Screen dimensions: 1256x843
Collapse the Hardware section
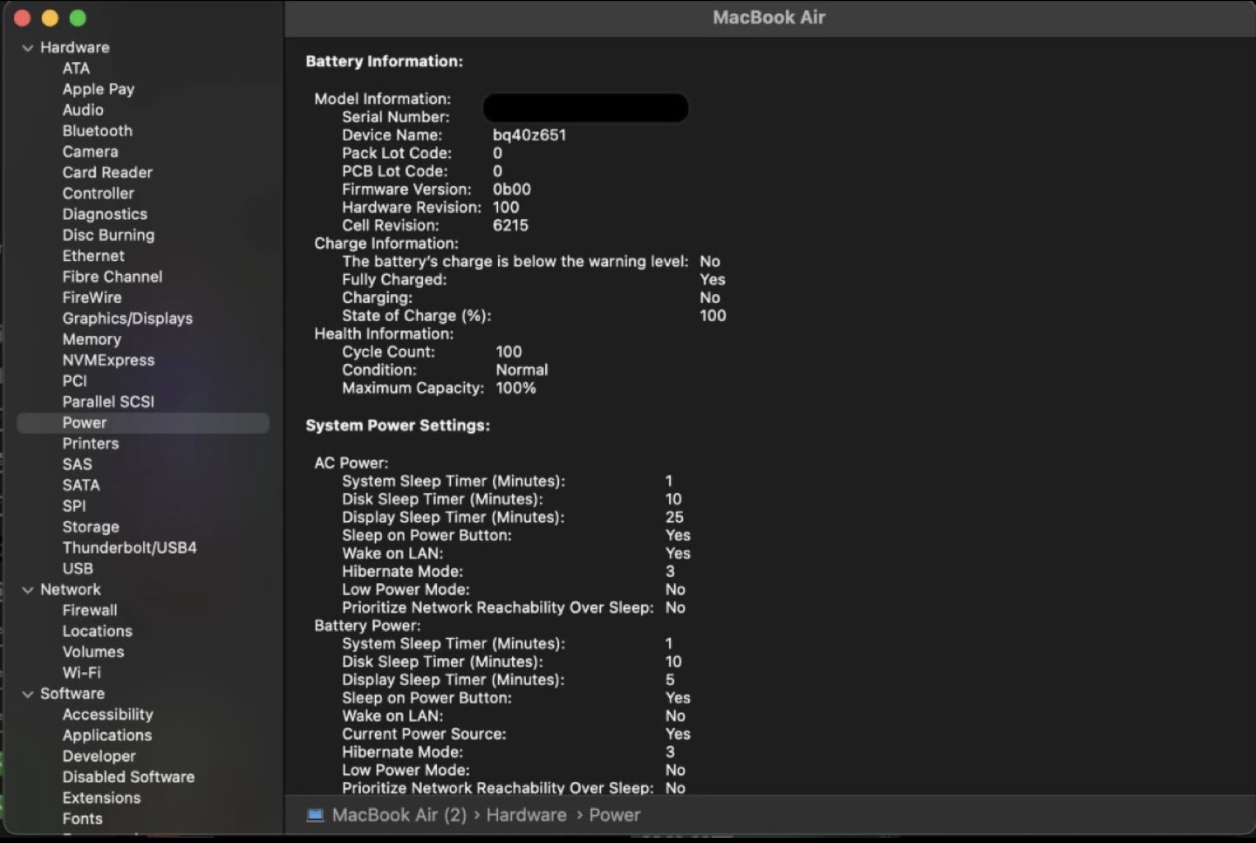click(28, 48)
